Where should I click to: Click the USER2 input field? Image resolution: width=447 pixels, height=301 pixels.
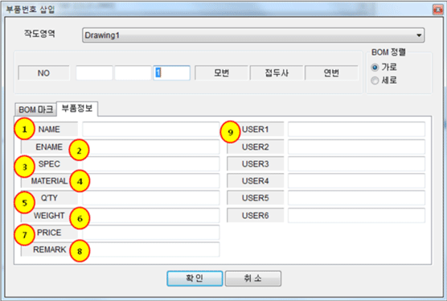[x=356, y=147]
